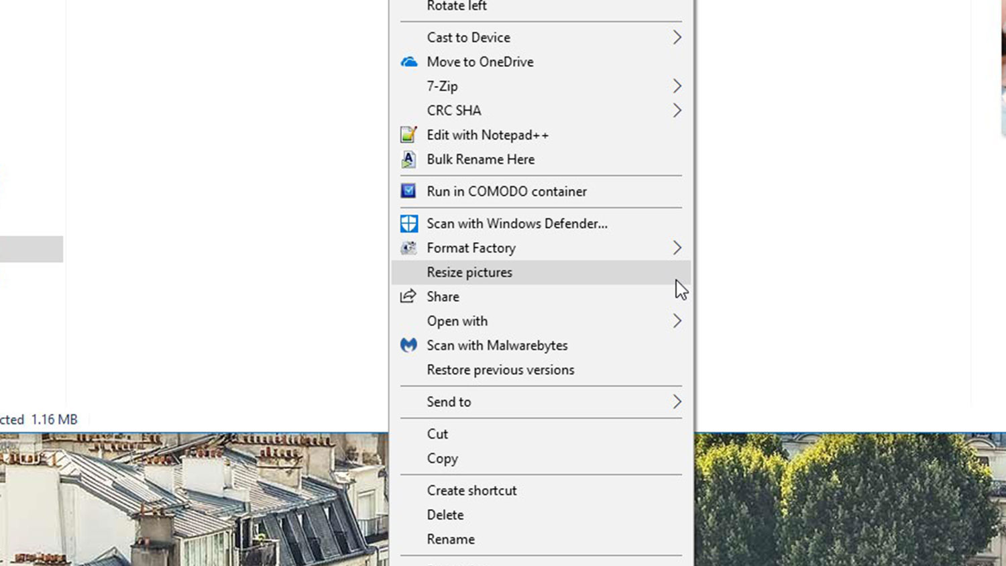
Task: Choose Cut from the context menu
Action: [x=437, y=434]
